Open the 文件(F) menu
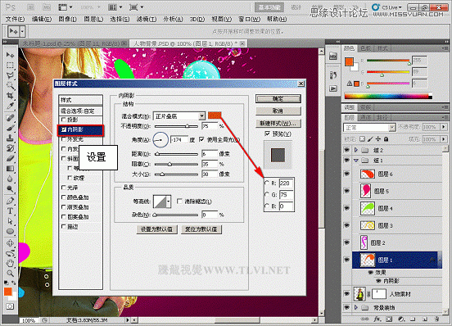 pos(15,19)
